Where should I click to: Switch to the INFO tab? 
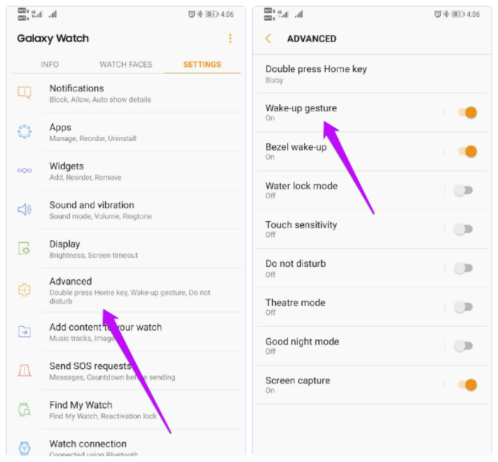(x=50, y=65)
